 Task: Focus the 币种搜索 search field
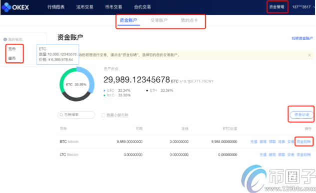click(76, 115)
